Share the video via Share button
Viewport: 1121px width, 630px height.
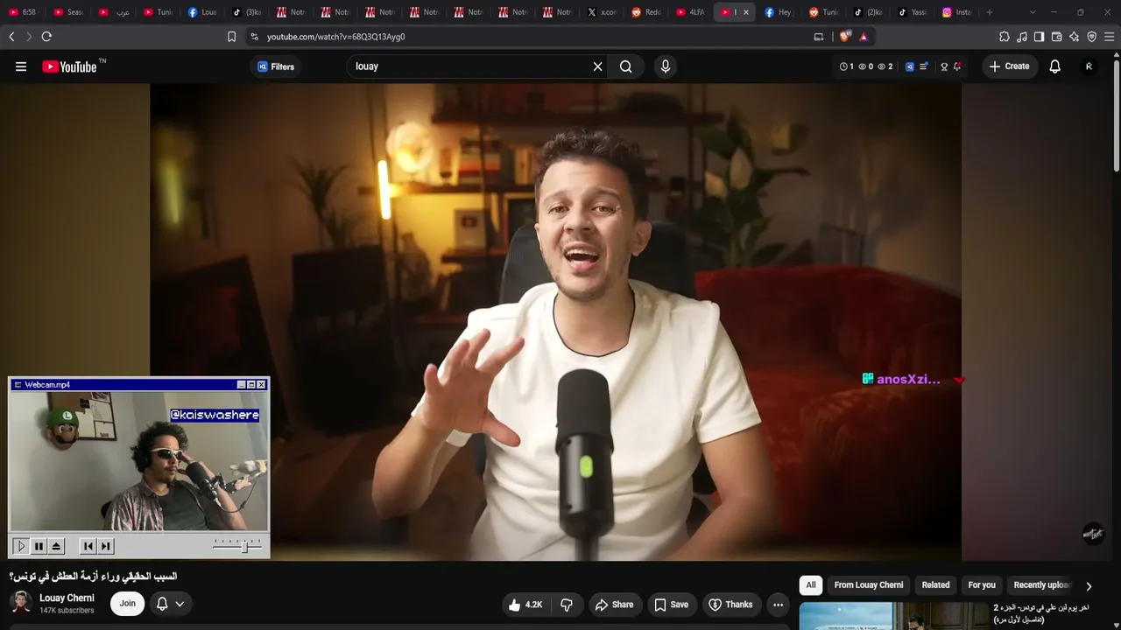(614, 605)
